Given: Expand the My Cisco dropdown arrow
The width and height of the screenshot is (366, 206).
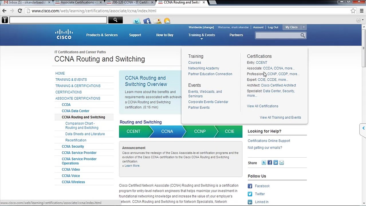Looking at the screenshot, I should coord(304,27).
